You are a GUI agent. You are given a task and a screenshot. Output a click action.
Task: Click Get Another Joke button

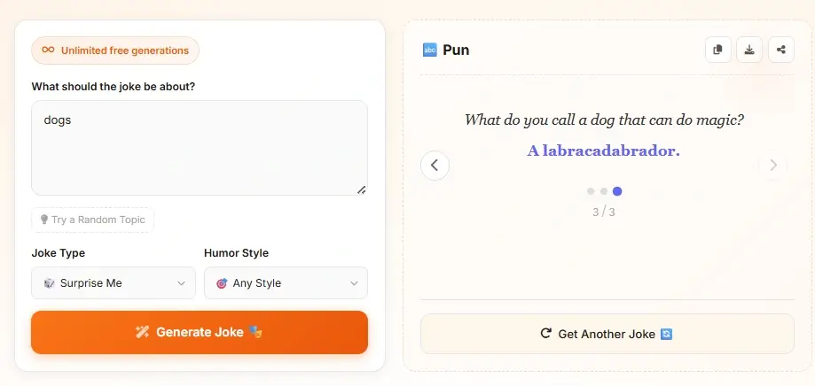(607, 334)
